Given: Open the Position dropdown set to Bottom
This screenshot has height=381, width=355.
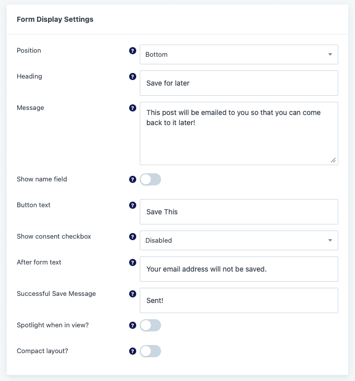Looking at the screenshot, I should tap(239, 54).
